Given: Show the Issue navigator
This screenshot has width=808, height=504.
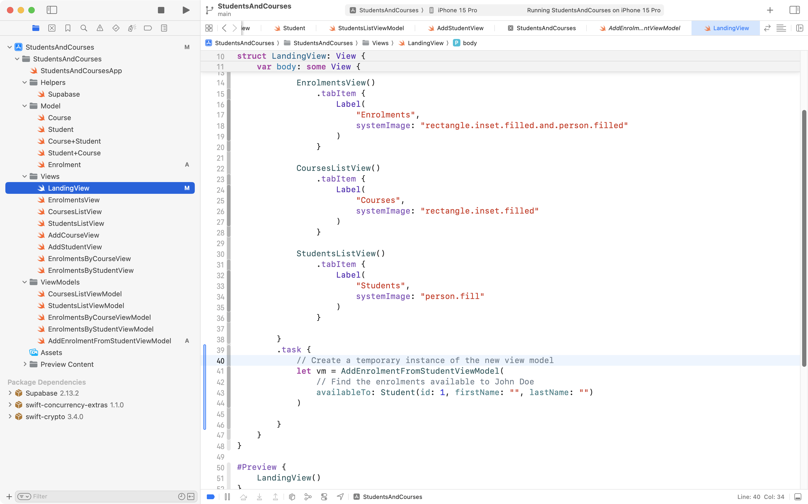Looking at the screenshot, I should coord(100,28).
